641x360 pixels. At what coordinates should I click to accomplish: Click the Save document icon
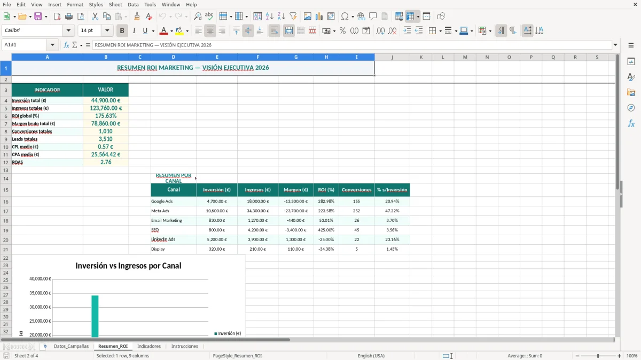pyautogui.click(x=38, y=17)
